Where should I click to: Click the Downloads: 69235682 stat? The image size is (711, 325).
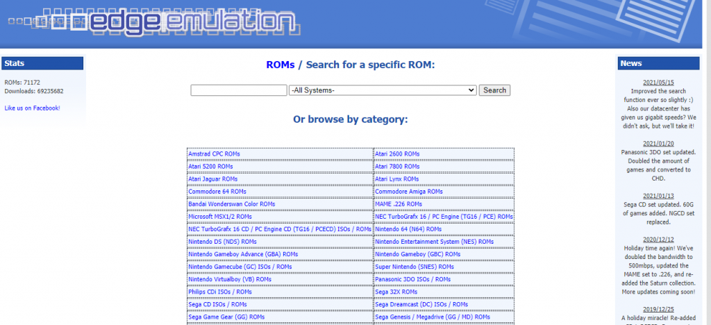click(34, 91)
